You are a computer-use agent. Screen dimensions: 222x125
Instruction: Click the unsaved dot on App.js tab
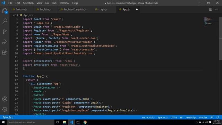pos(137,9)
